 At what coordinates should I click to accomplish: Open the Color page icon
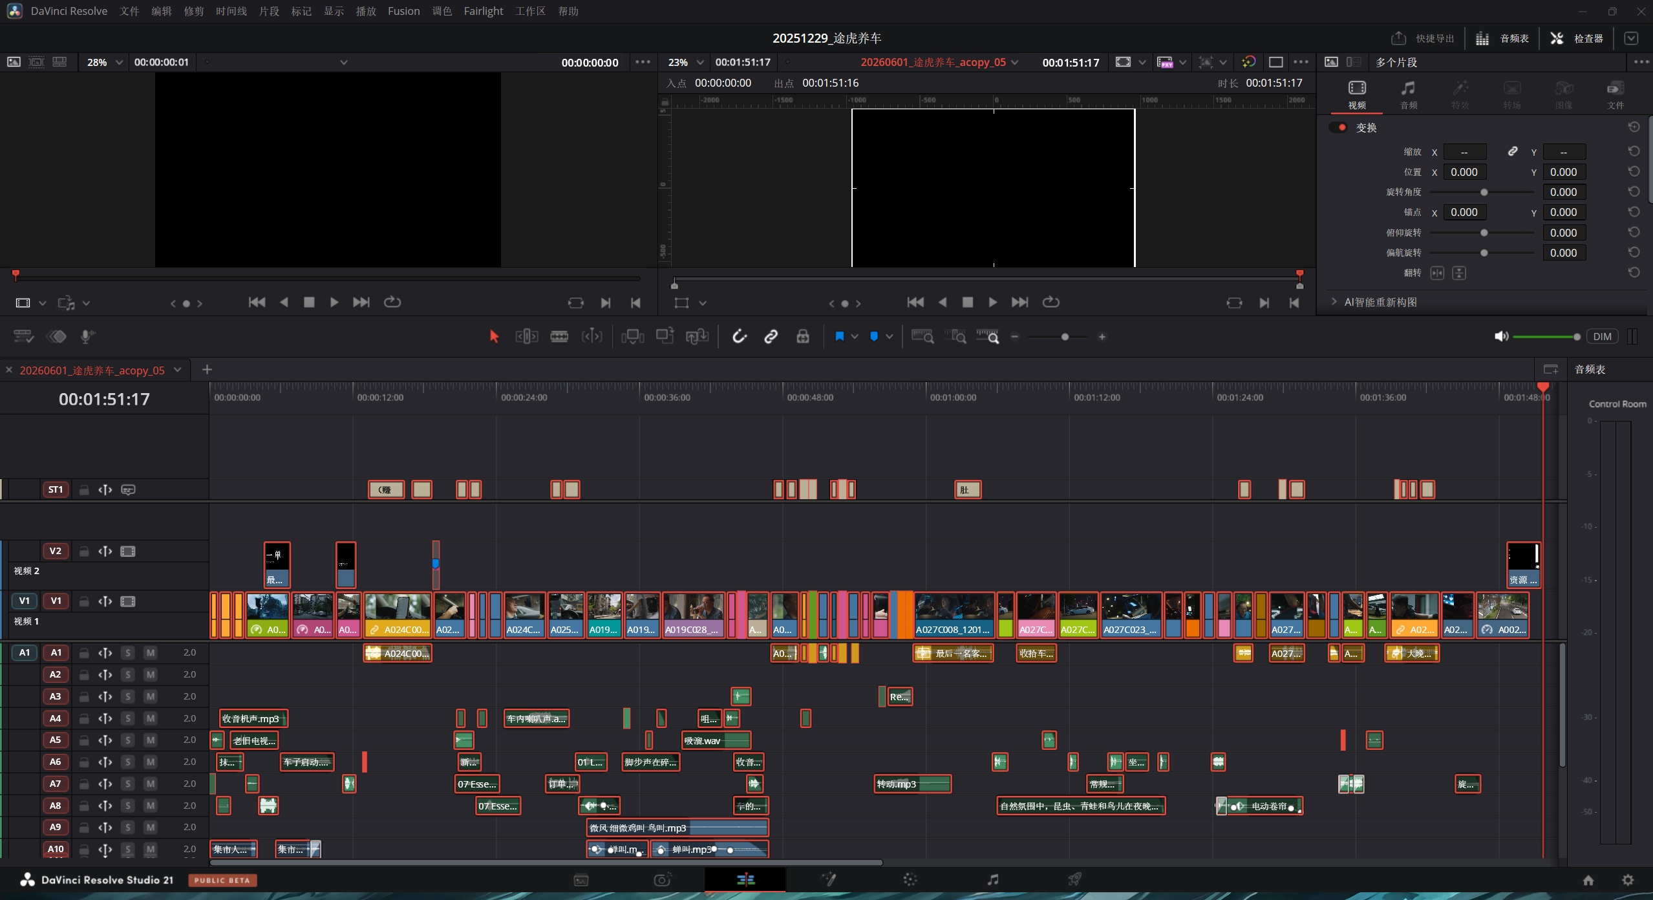[x=910, y=879]
